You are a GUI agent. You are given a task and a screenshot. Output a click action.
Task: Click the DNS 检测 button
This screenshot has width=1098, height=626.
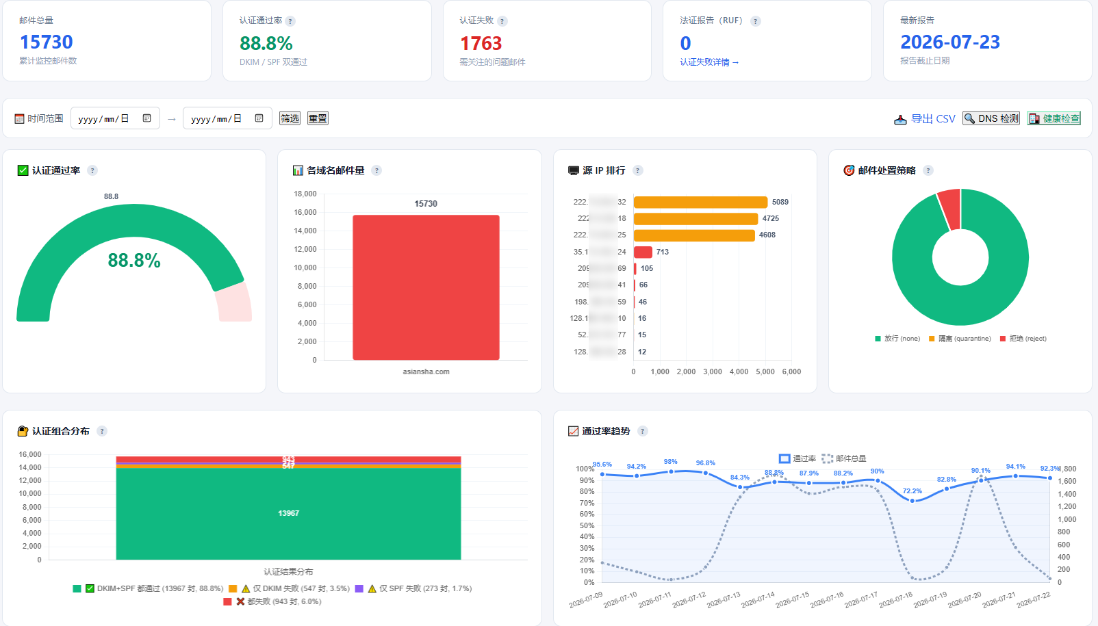[x=991, y=118]
